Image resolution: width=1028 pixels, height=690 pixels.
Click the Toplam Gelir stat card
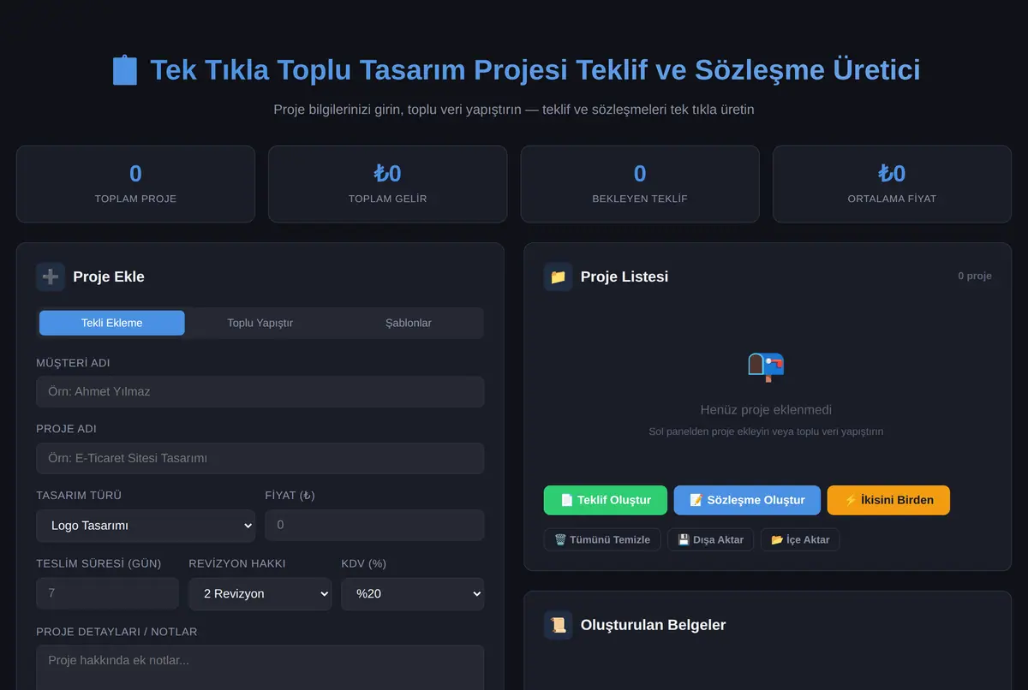pyautogui.click(x=387, y=184)
